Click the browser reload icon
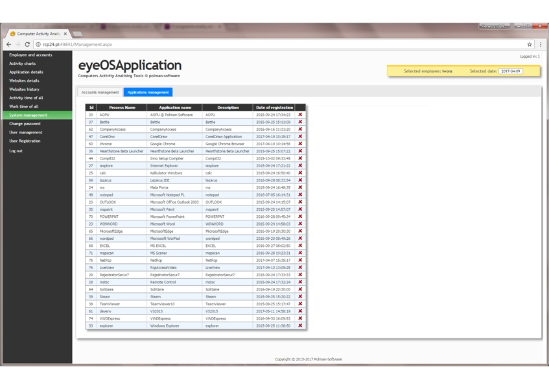 (x=27, y=45)
